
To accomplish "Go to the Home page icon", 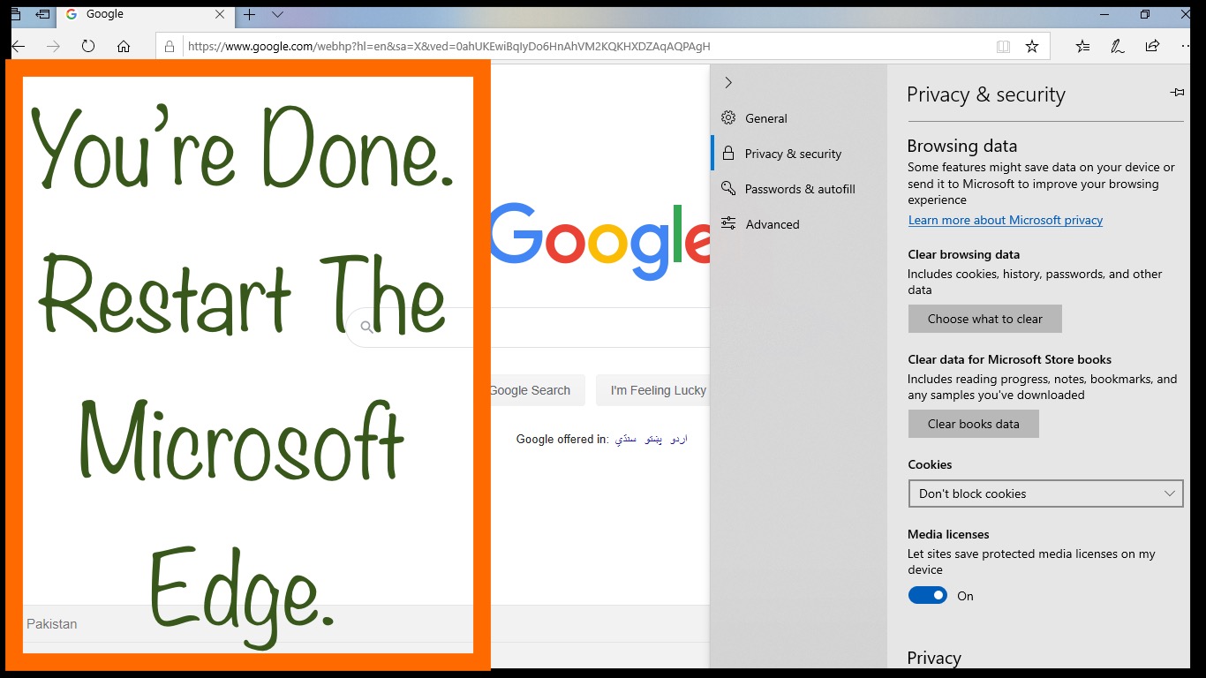I will [124, 46].
